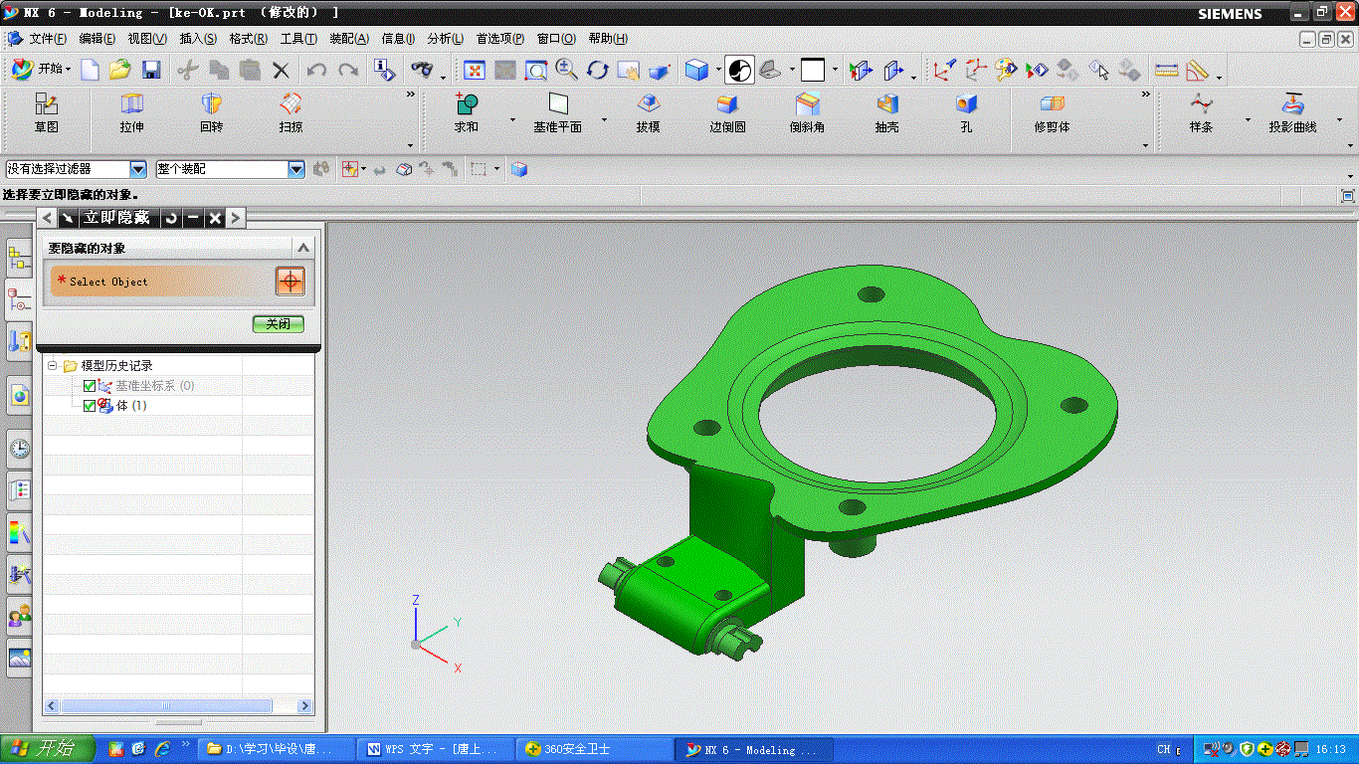Click the Save icon in toolbar
The height and width of the screenshot is (764, 1359).
151,70
